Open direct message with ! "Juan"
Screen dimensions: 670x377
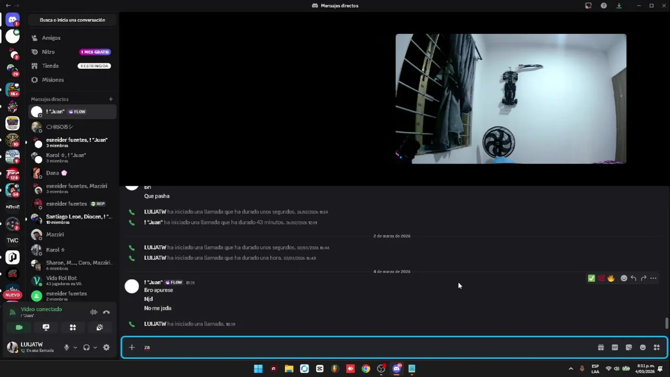tap(72, 112)
